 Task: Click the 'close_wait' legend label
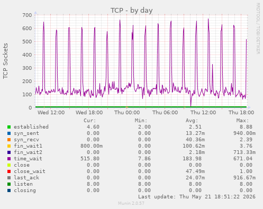(30, 171)
